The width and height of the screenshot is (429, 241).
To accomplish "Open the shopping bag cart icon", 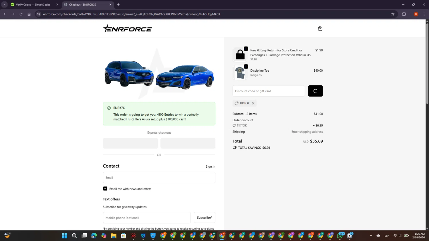I will tap(320, 28).
